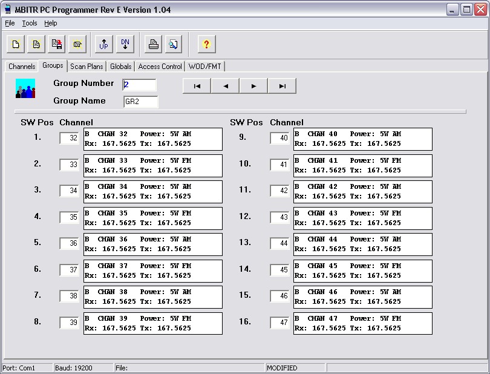Click the UP upload arrow icon
The image size is (490, 374).
(104, 44)
